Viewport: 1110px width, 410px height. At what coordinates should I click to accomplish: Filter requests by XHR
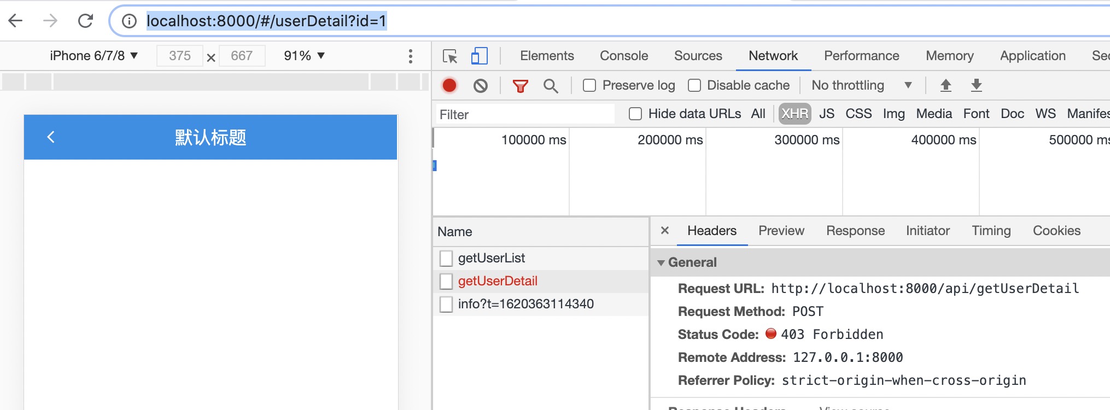coord(794,114)
